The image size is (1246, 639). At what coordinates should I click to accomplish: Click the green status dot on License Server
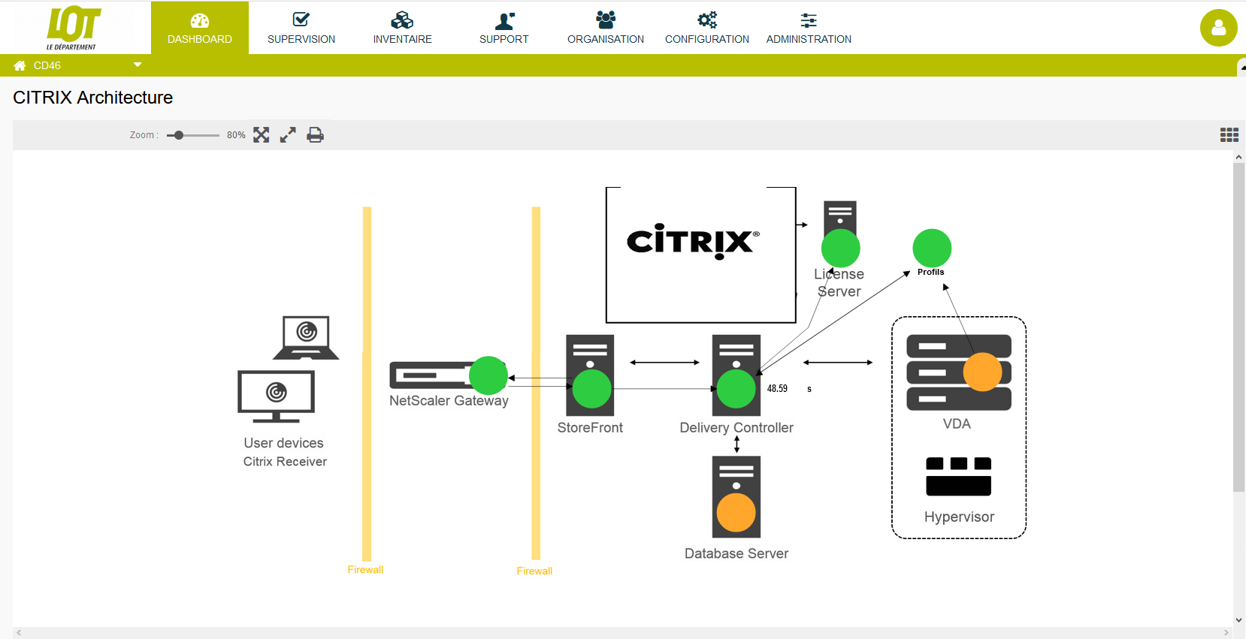(x=841, y=249)
